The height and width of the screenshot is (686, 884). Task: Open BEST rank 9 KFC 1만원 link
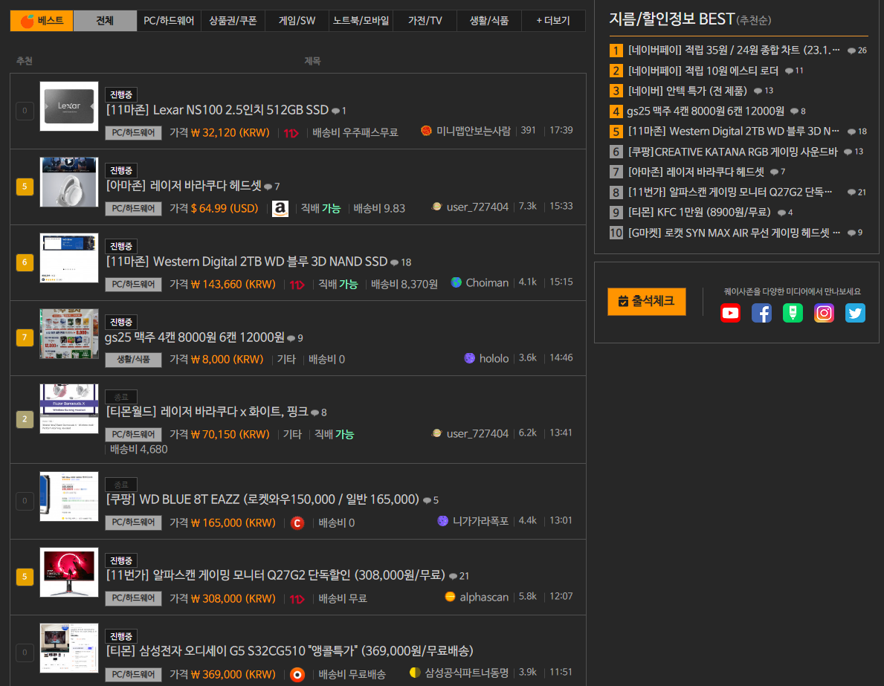[x=699, y=213]
